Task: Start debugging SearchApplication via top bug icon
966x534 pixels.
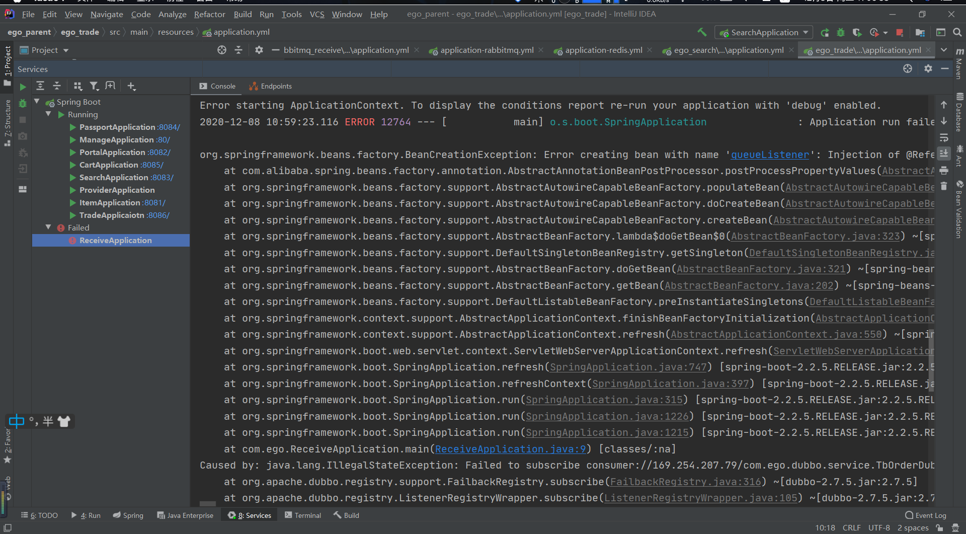Action: tap(840, 32)
